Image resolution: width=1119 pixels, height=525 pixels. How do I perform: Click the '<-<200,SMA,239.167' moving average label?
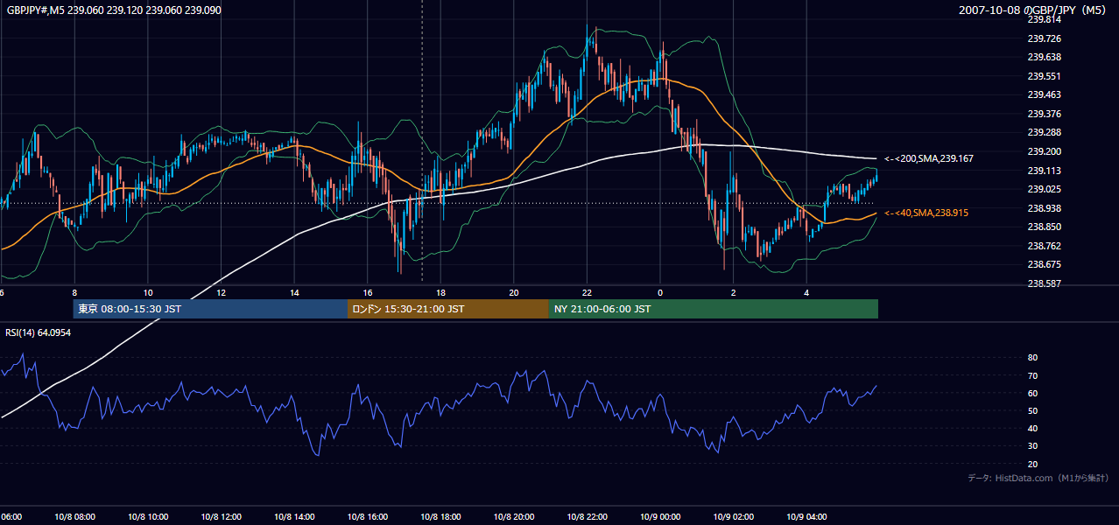click(x=929, y=159)
